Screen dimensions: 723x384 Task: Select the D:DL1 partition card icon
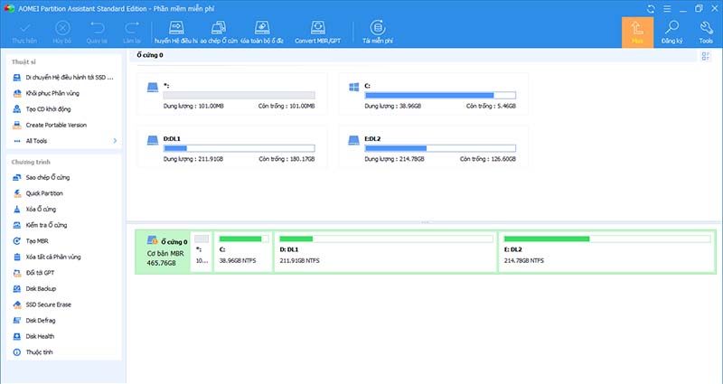click(153, 140)
